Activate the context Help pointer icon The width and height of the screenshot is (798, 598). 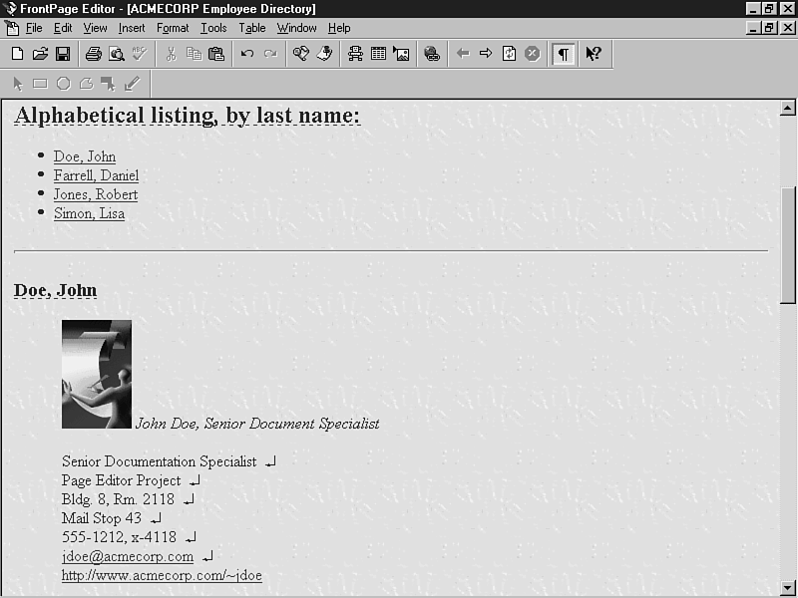coord(593,54)
